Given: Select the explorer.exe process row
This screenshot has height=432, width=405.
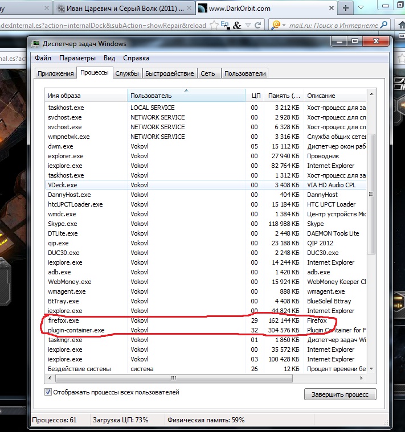Looking at the screenshot, I should (206, 156).
